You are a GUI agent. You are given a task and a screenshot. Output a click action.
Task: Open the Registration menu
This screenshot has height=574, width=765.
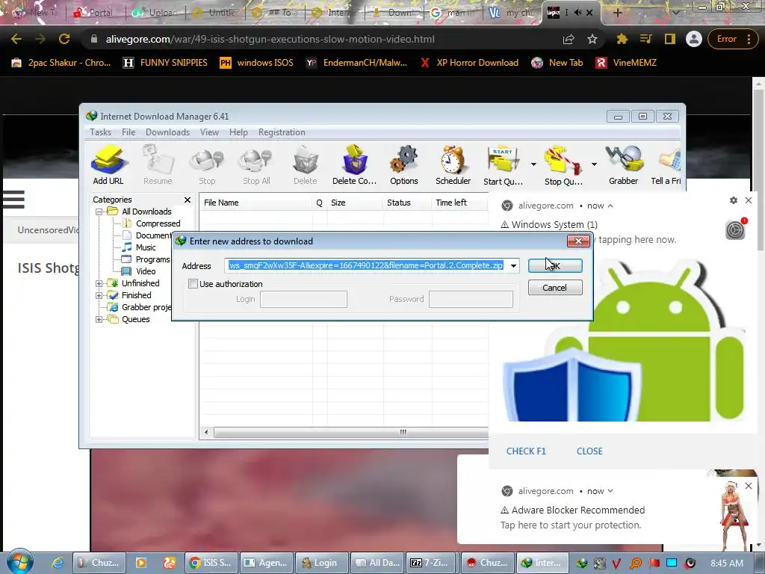click(282, 132)
